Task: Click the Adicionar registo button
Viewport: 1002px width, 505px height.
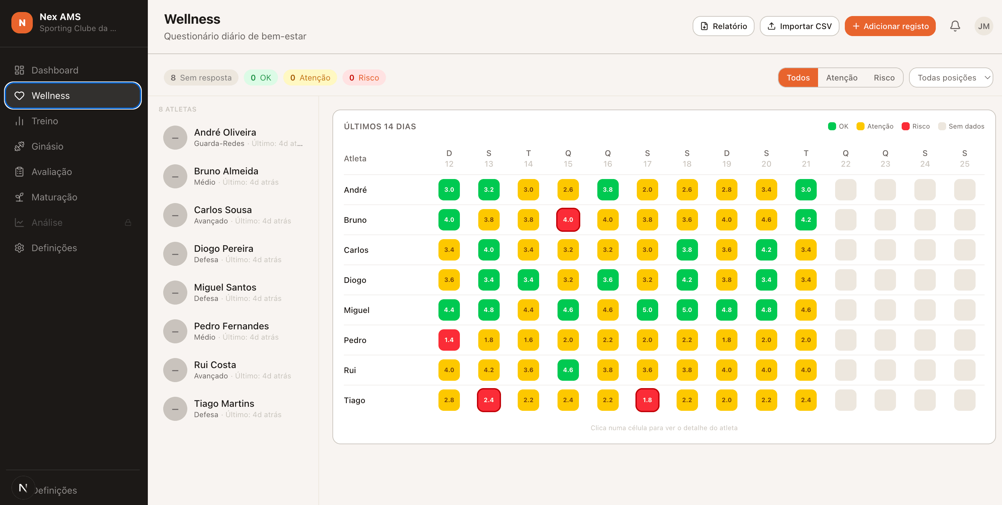Action: click(890, 26)
